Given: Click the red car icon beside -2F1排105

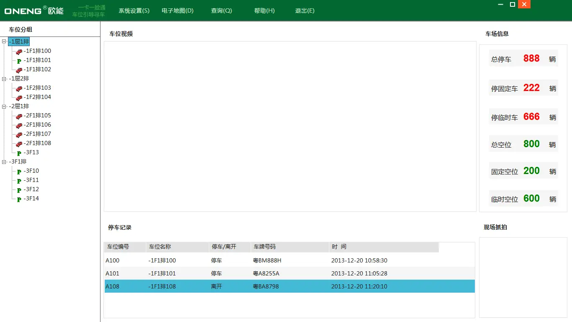Looking at the screenshot, I should click(19, 116).
